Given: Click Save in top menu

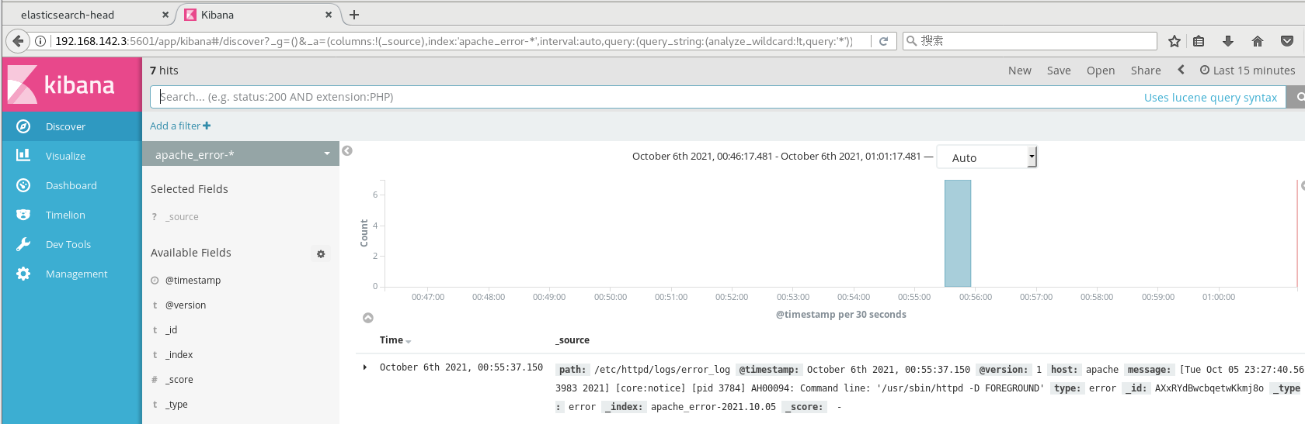Looking at the screenshot, I should tap(1059, 71).
